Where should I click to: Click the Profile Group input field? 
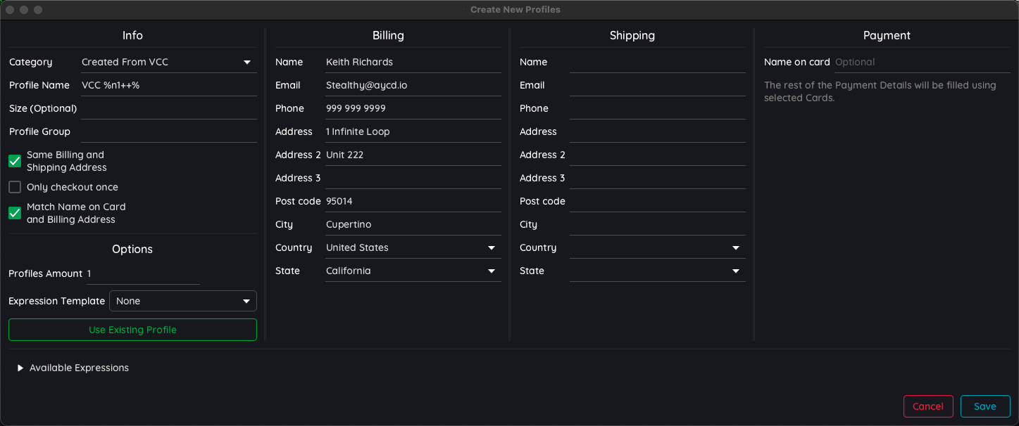click(168, 131)
